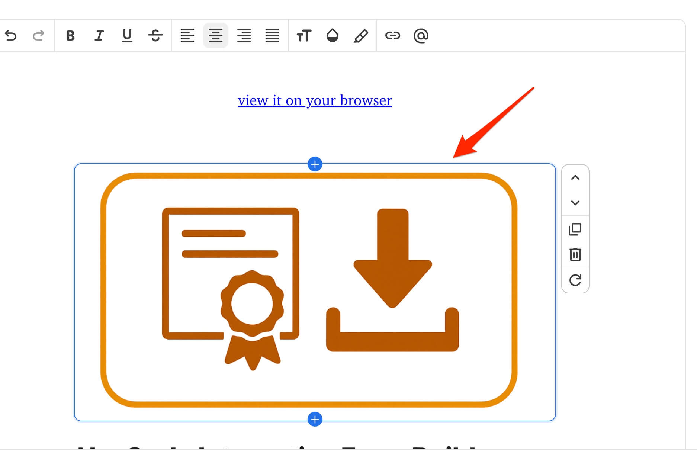The width and height of the screenshot is (697, 453).
Task: Apply strikethrough to text
Action: coord(155,36)
